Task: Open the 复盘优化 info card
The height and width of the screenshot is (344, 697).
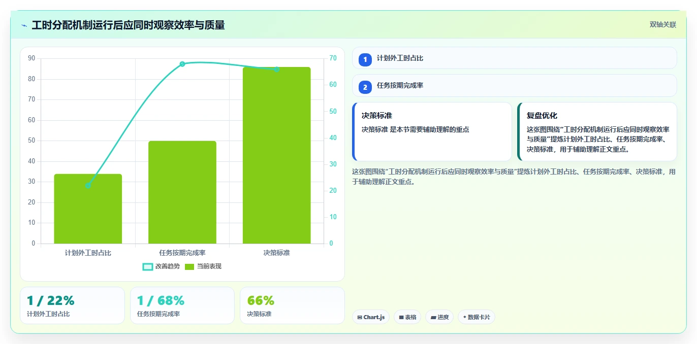Action: point(597,132)
